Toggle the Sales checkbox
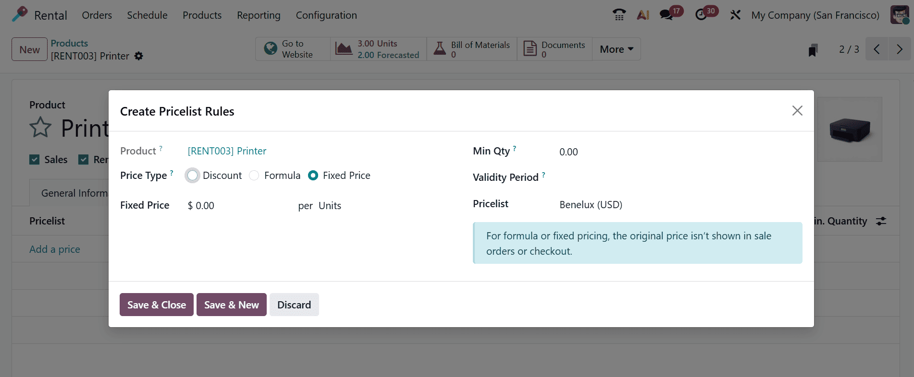 (x=35, y=160)
